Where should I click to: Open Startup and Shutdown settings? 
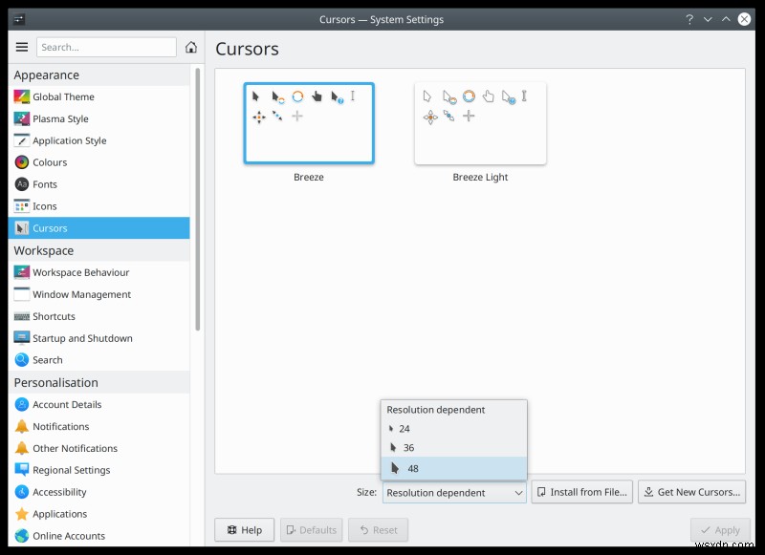pyautogui.click(x=99, y=338)
